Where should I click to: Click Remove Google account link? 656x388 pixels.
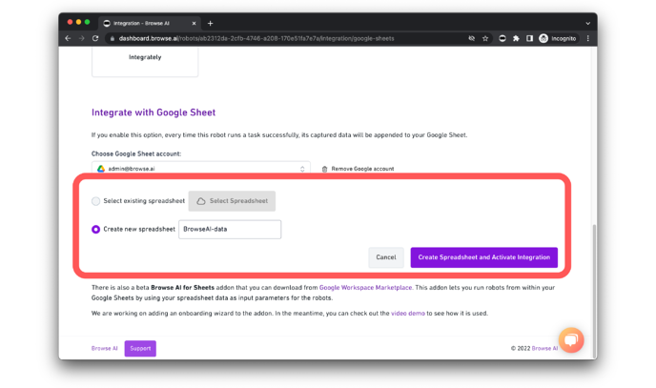tap(362, 169)
